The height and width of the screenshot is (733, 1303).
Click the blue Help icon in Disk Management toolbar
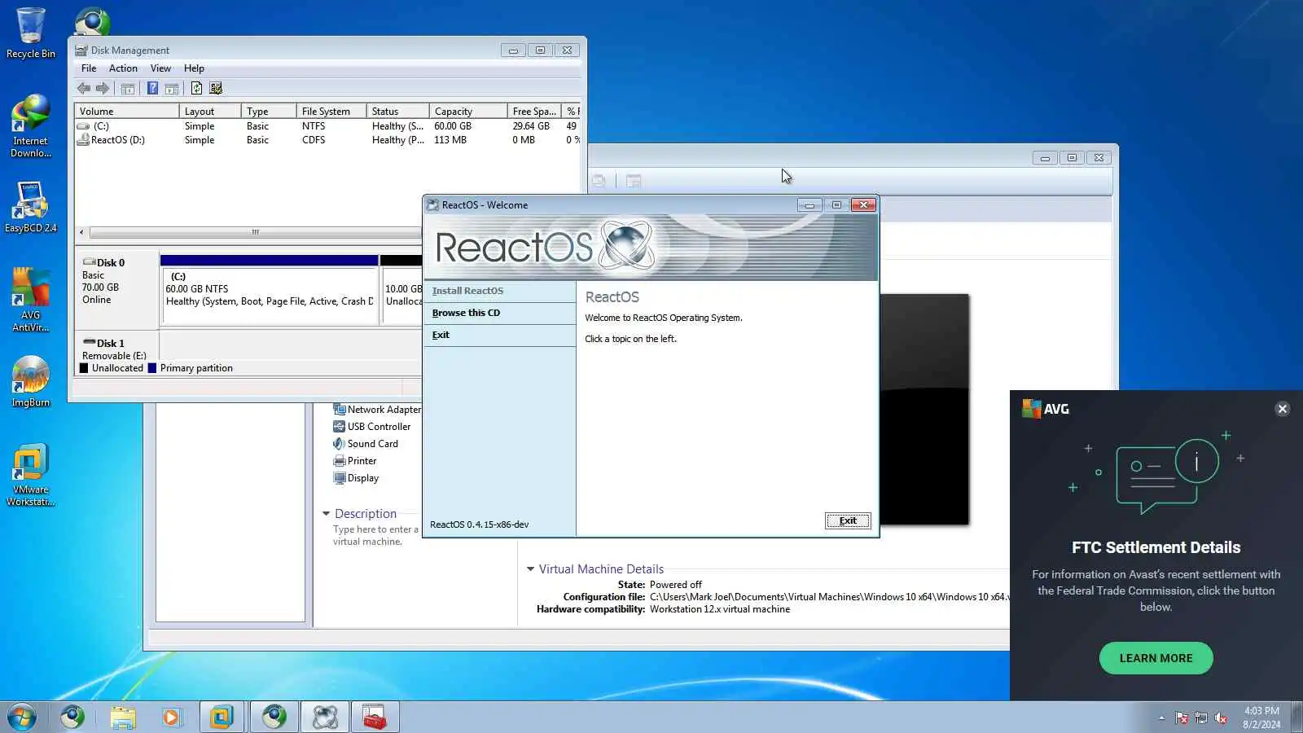[152, 88]
